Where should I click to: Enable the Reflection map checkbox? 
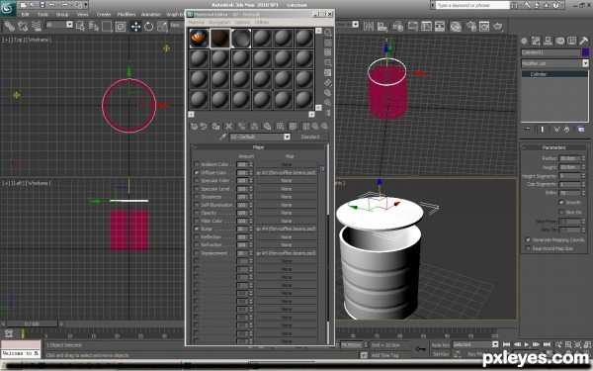[197, 236]
